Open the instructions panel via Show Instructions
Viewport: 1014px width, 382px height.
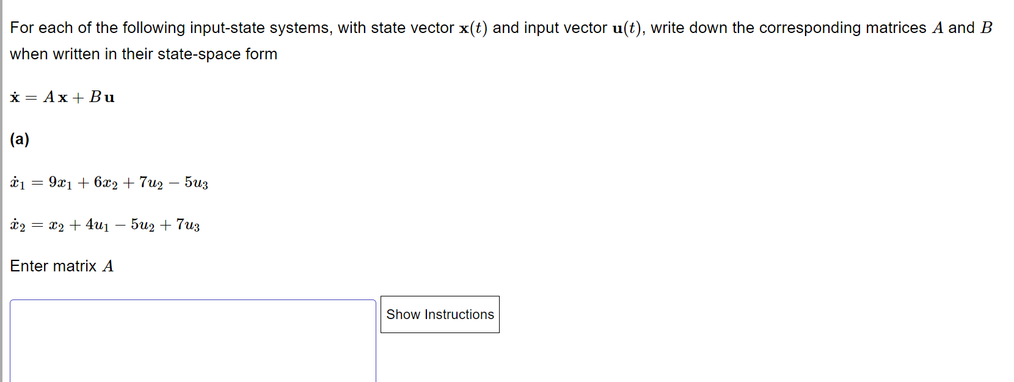[439, 314]
